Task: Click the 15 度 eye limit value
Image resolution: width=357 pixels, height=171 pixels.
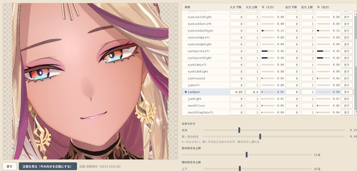Action: pos(317,155)
